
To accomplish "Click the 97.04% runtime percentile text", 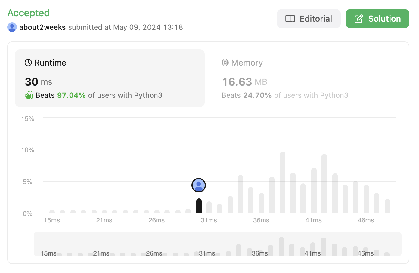I will pos(71,95).
